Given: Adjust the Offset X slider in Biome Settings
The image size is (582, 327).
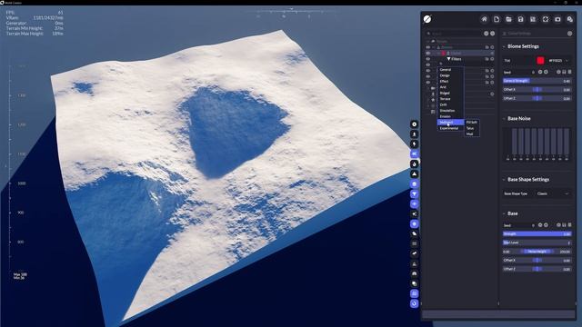Looking at the screenshot, I should 537,90.
